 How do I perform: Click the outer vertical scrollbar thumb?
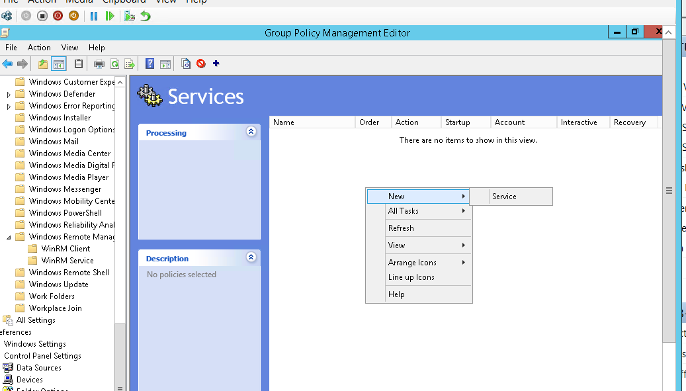point(669,191)
